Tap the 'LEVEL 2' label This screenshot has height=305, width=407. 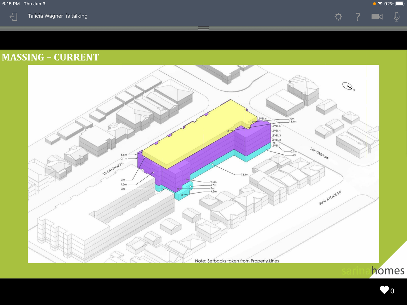[x=276, y=140]
